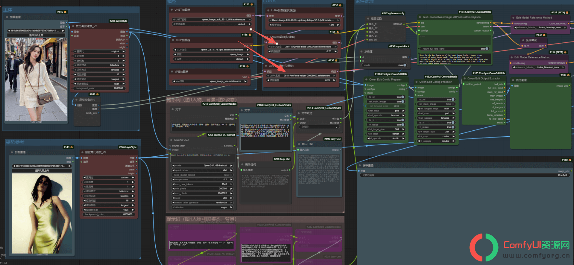
Task: Collapse the 文本联结 node title dot
Action: click(x=298, y=113)
